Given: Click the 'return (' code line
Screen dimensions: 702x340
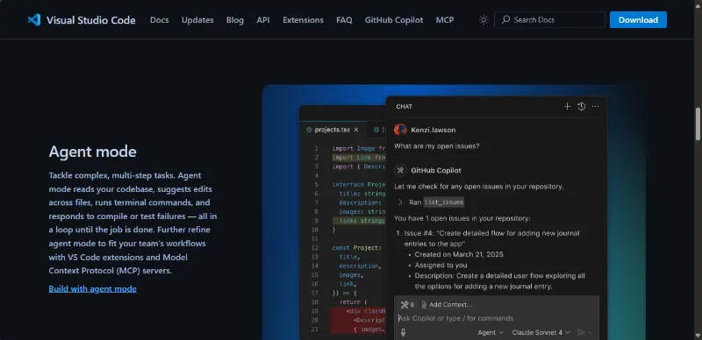Looking at the screenshot, I should pos(354,301).
